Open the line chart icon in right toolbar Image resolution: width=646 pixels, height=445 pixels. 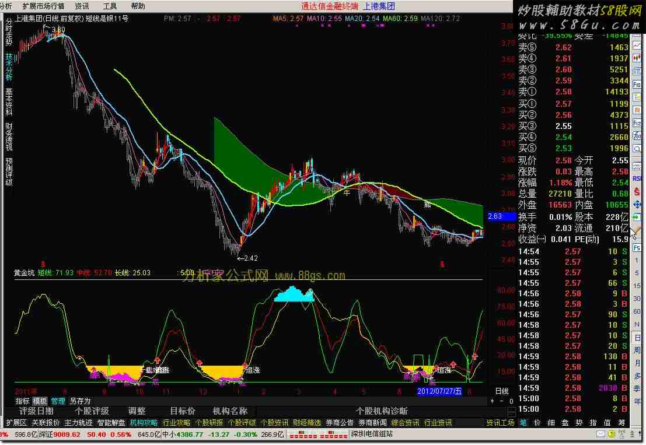637,46
